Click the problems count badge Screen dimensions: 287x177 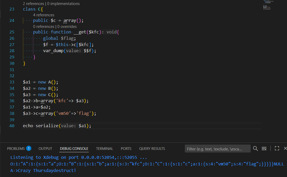tap(29, 148)
